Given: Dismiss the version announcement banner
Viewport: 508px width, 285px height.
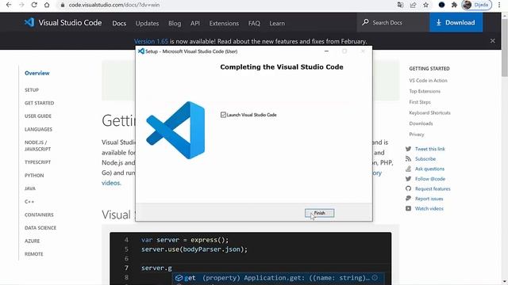Looking at the screenshot, I should click(492, 41).
